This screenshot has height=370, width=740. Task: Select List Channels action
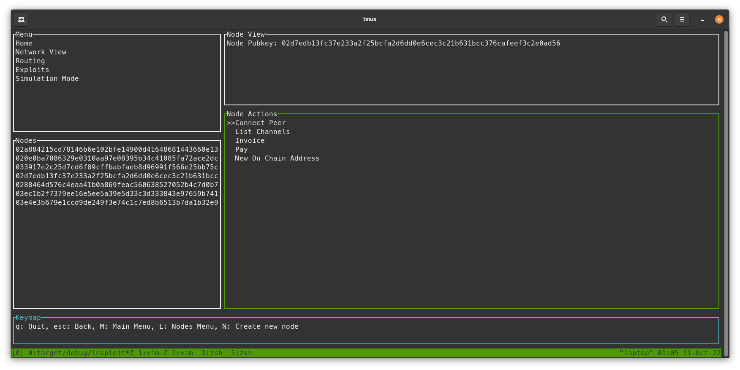[x=263, y=132]
